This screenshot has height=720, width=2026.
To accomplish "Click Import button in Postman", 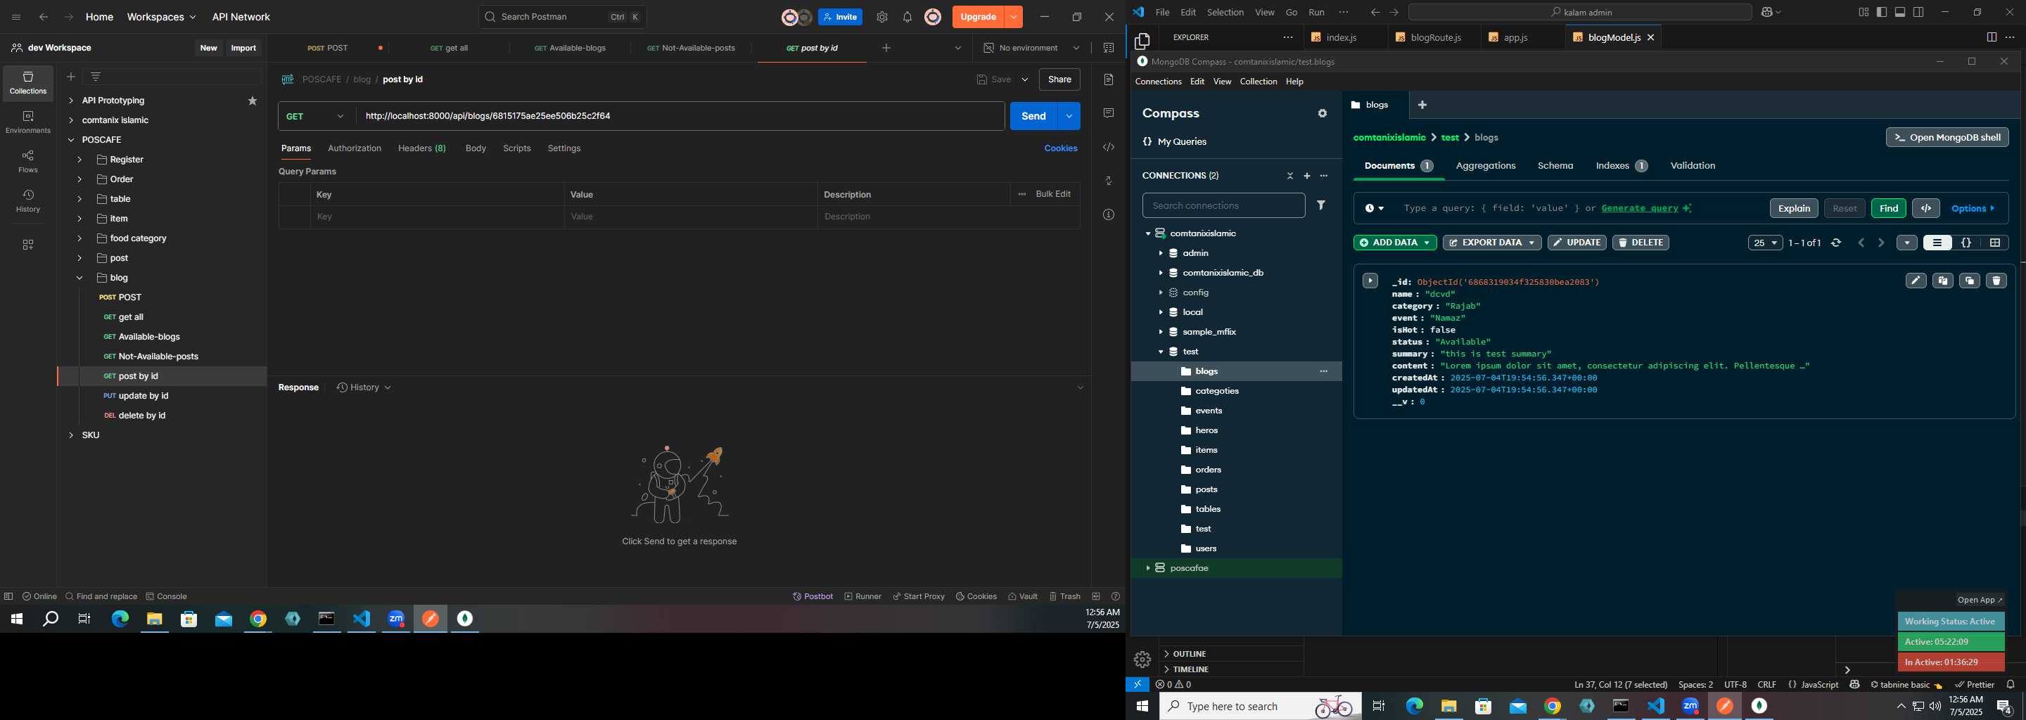I will (244, 48).
